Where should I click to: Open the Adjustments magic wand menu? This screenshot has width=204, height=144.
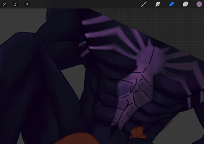4,4
